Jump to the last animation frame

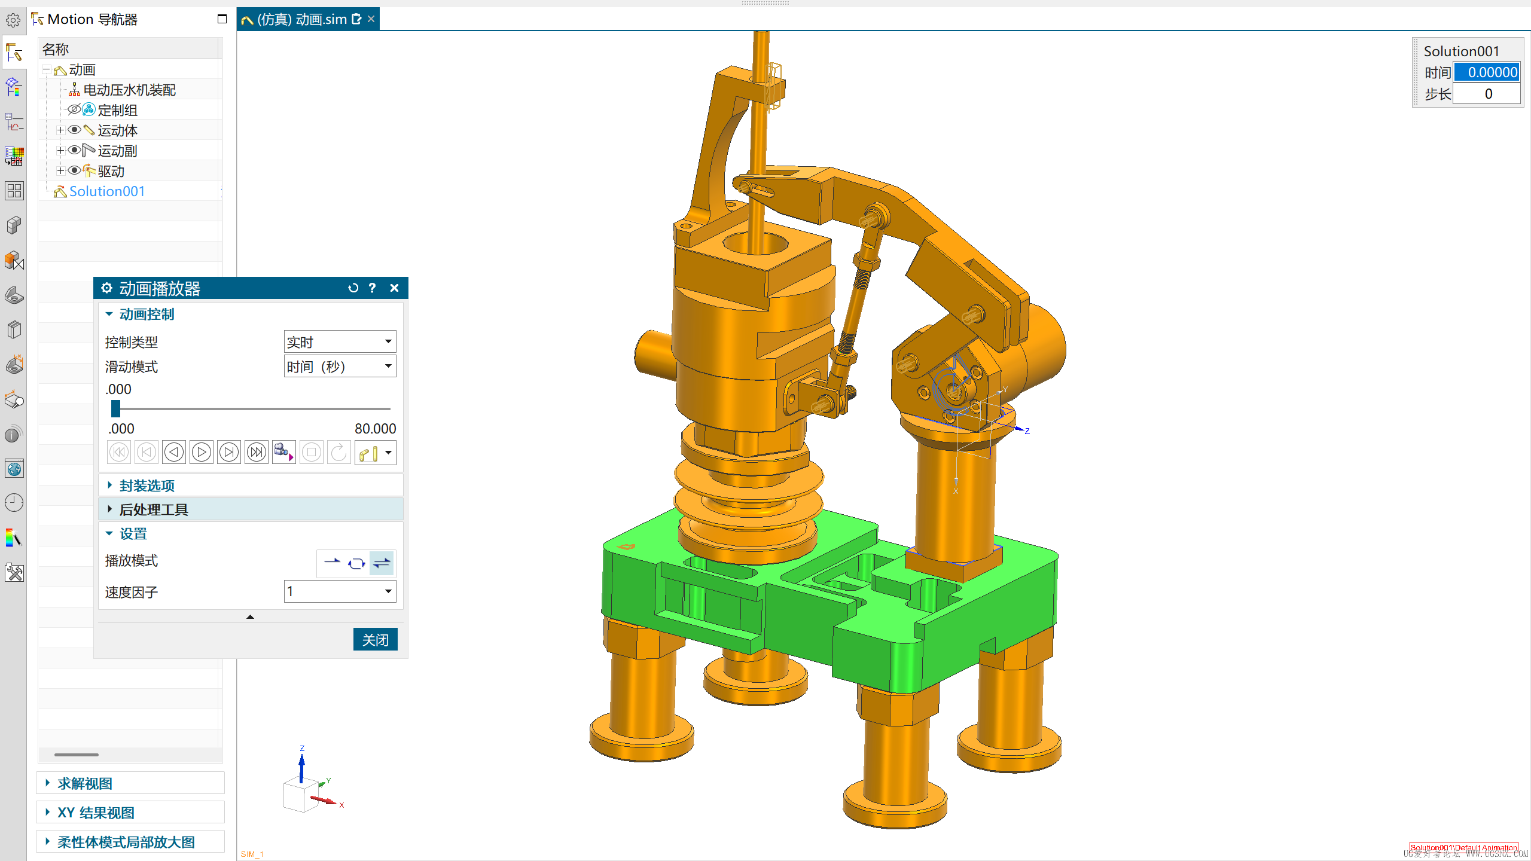[x=257, y=453]
